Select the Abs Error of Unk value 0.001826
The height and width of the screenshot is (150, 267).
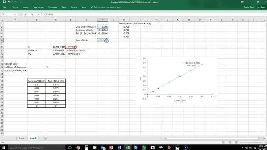click(103, 30)
